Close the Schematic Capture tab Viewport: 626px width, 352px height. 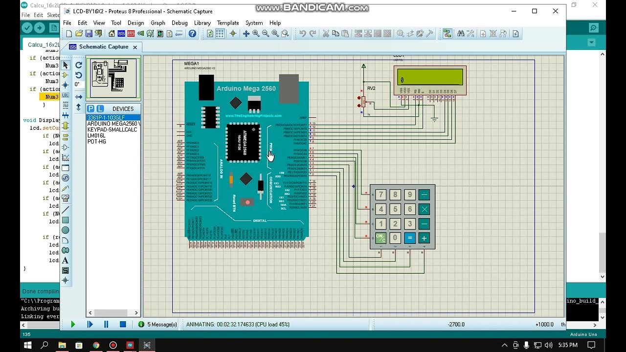135,47
